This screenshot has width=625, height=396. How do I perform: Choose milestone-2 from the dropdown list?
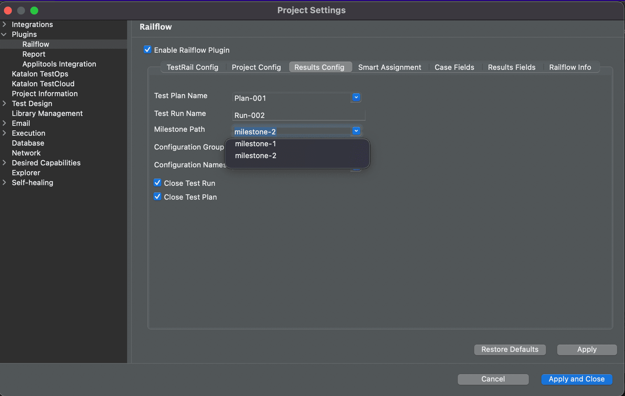pyautogui.click(x=256, y=156)
